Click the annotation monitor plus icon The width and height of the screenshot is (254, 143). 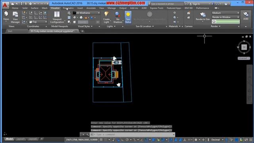point(203,140)
